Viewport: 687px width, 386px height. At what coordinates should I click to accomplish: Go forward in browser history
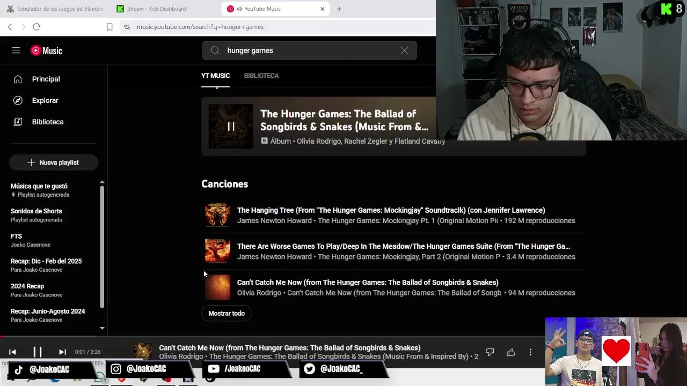tap(23, 27)
